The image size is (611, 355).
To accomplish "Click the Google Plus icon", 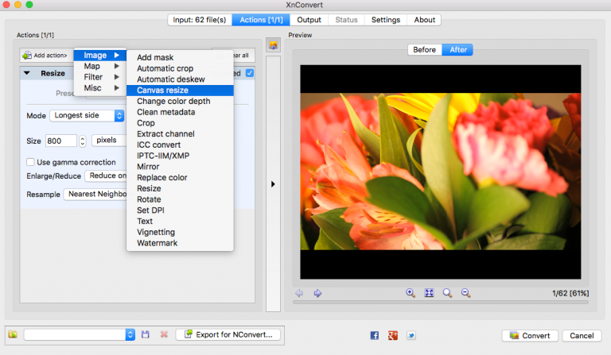I will 393,335.
